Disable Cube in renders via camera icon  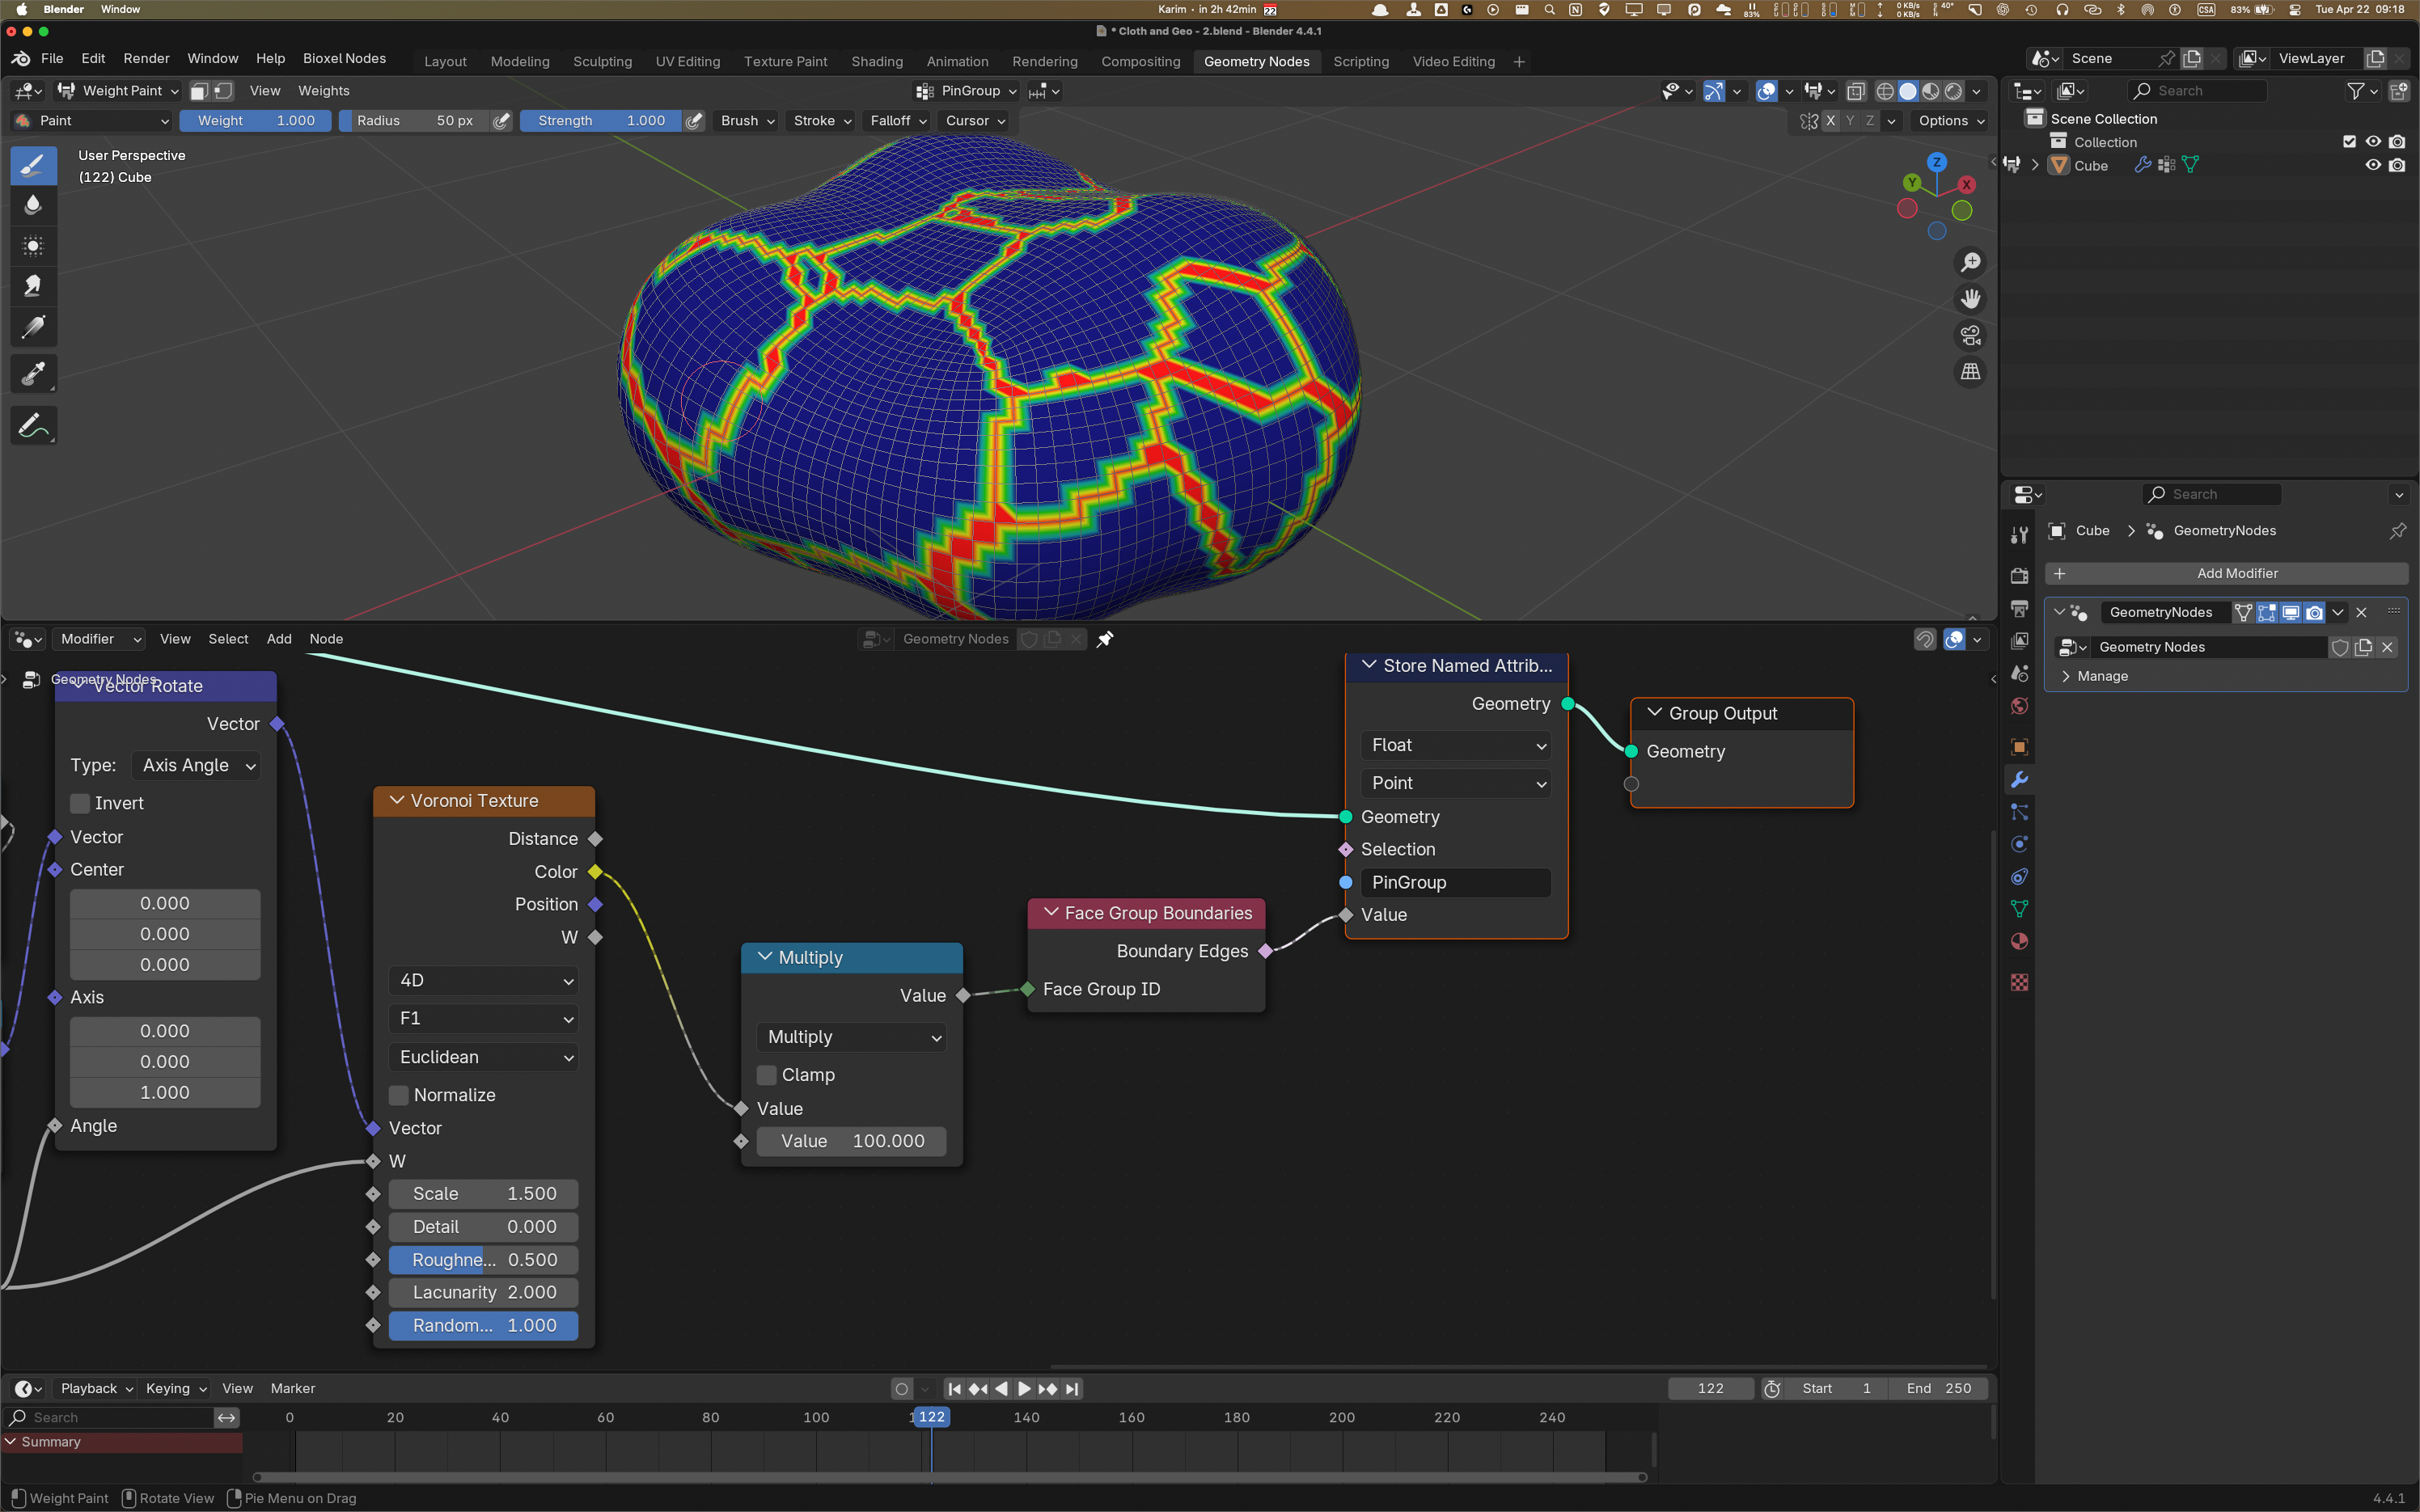point(2396,166)
